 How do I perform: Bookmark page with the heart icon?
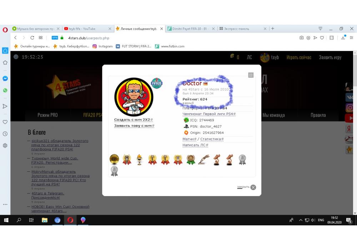tap(322, 38)
